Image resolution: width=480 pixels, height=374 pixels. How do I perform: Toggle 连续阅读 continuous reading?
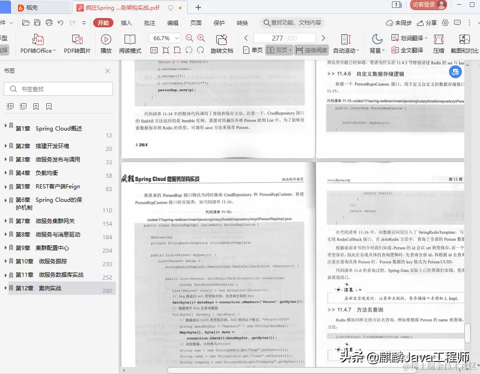click(x=312, y=50)
